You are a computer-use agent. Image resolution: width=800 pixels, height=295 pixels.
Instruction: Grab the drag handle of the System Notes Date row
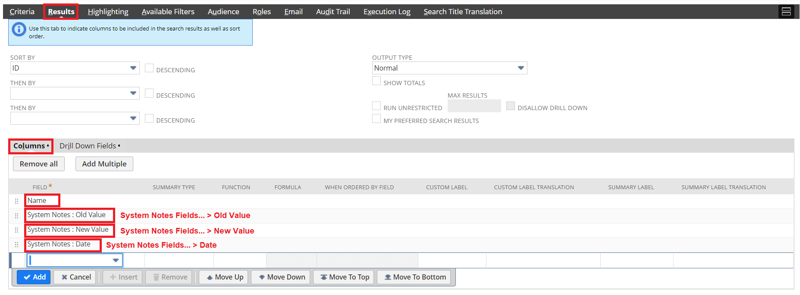(x=16, y=245)
